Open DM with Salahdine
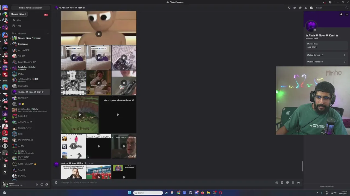 click(x=31, y=68)
